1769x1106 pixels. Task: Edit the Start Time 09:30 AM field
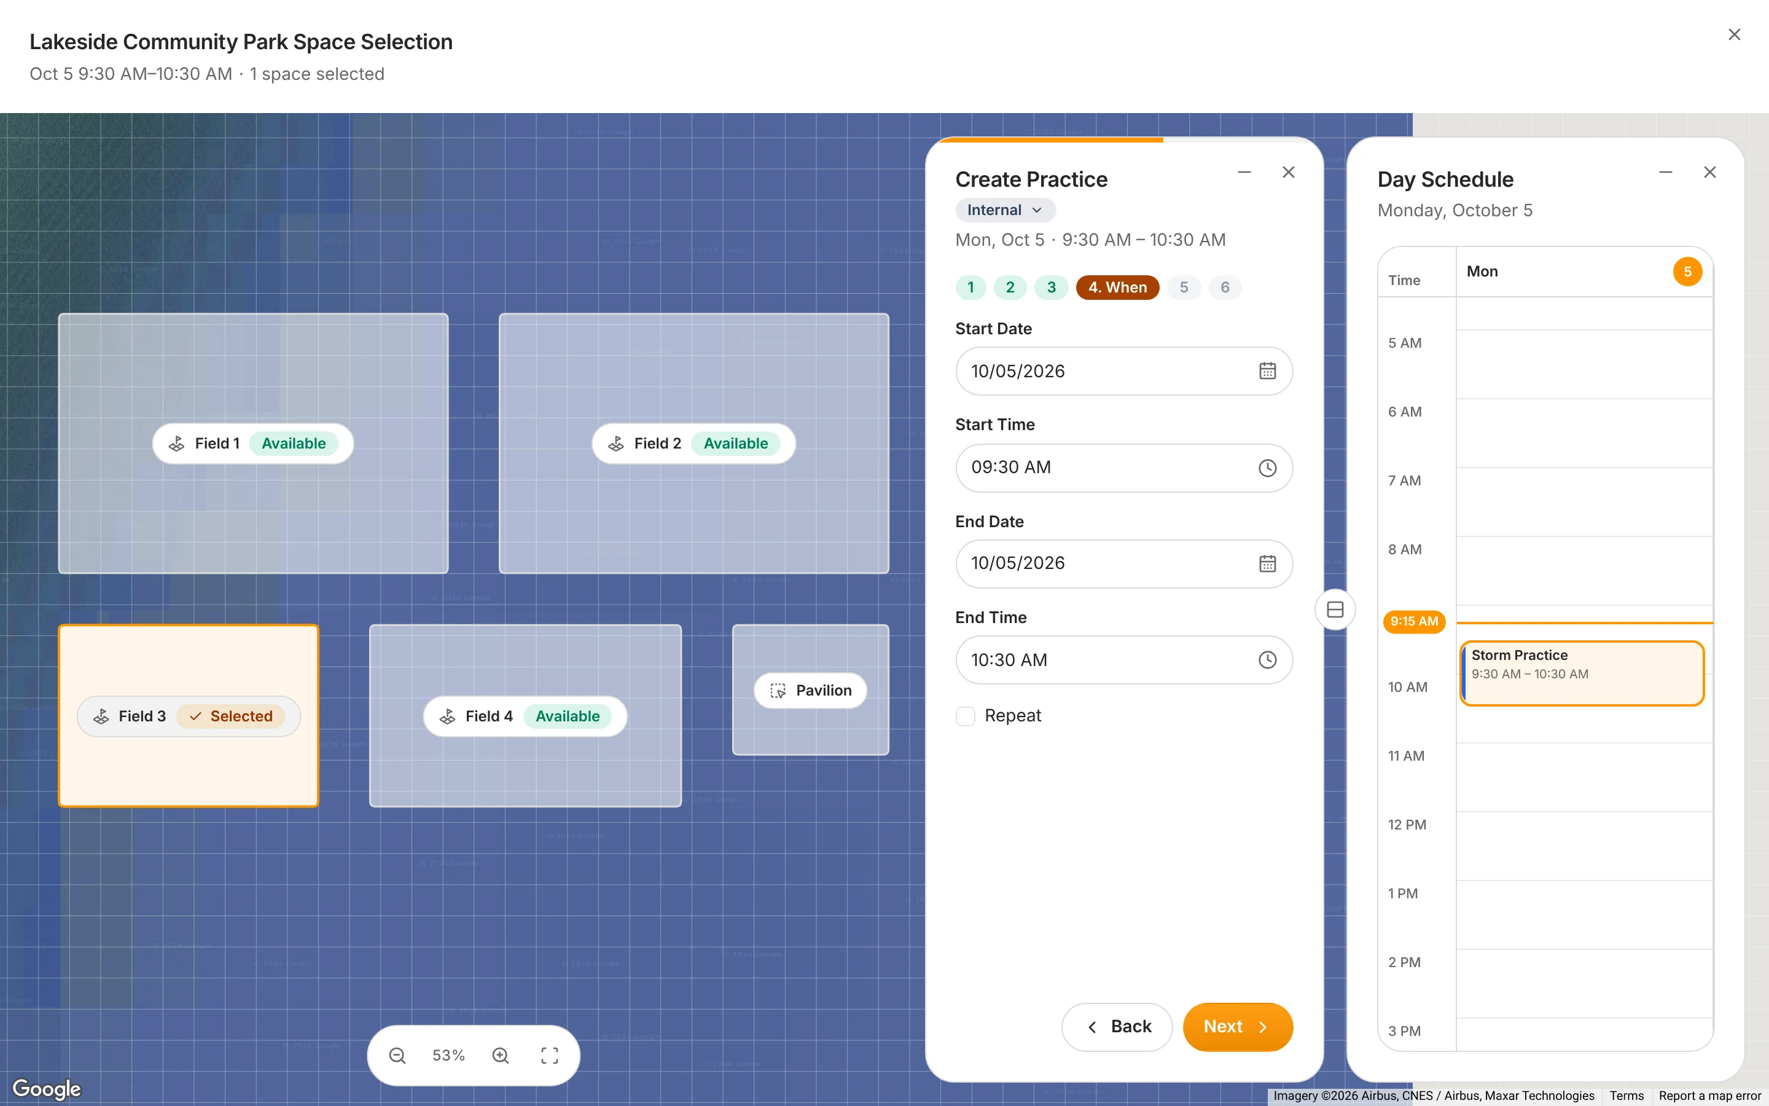[x=1123, y=468]
